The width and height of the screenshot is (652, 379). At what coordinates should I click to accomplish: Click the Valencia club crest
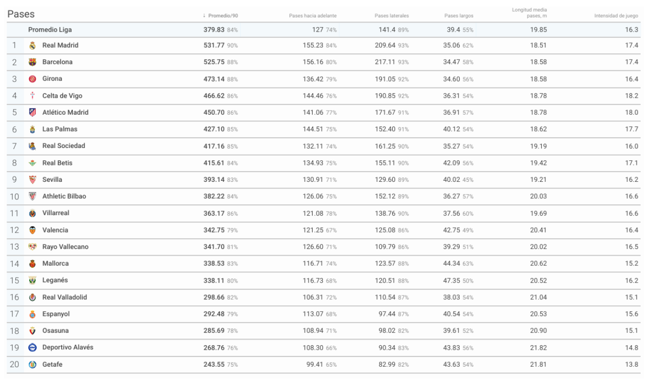click(32, 230)
